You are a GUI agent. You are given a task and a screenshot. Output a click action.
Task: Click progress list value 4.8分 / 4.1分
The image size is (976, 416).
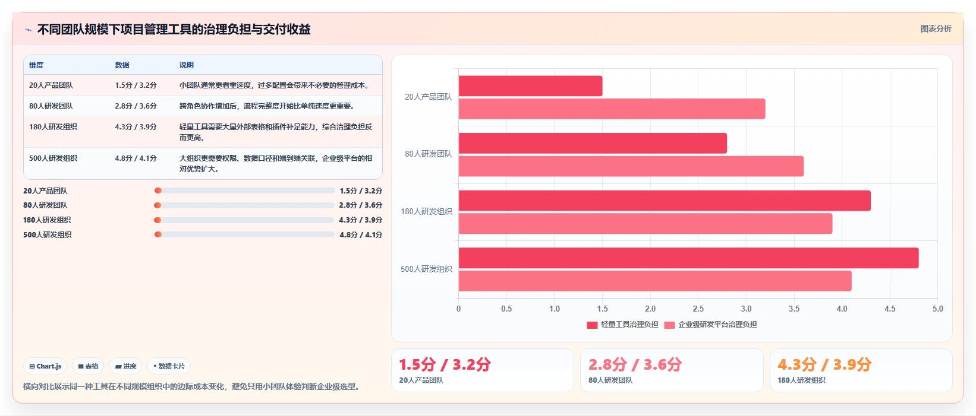(x=361, y=235)
